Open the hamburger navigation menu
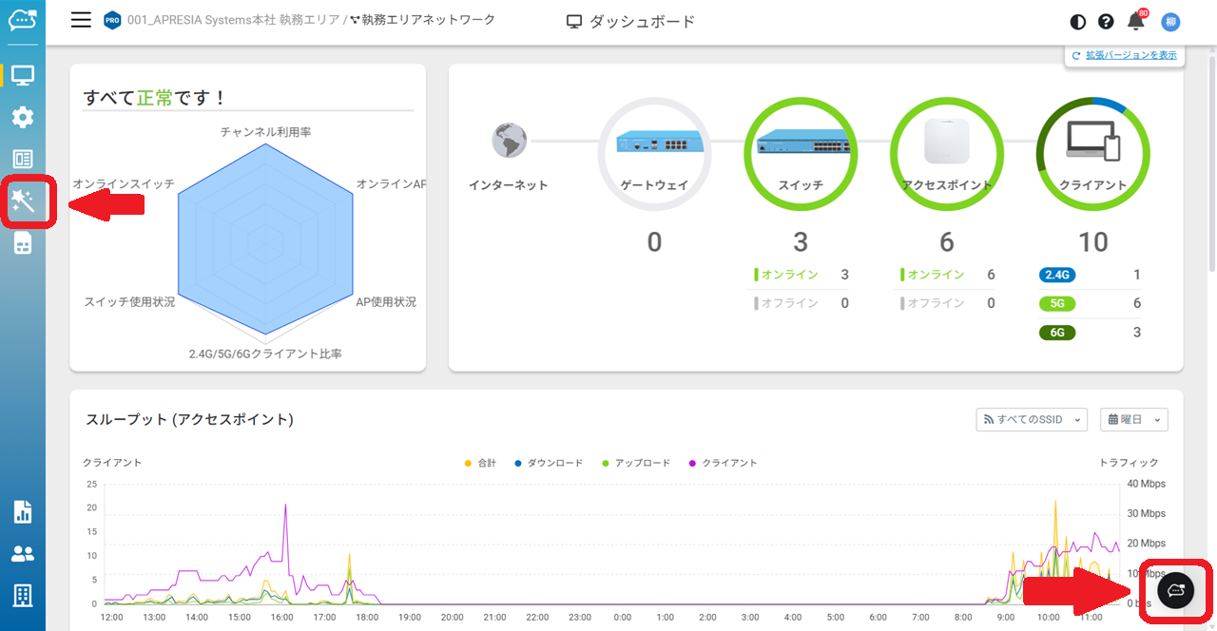Viewport: 1217px width, 631px height. pyautogui.click(x=82, y=21)
